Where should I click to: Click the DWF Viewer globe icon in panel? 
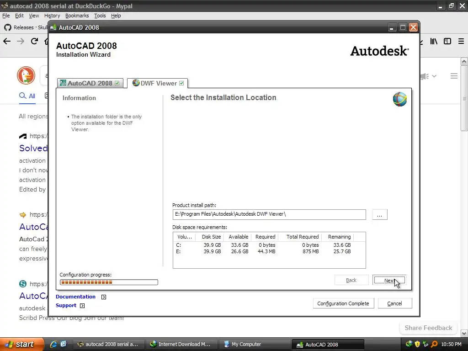(399, 99)
